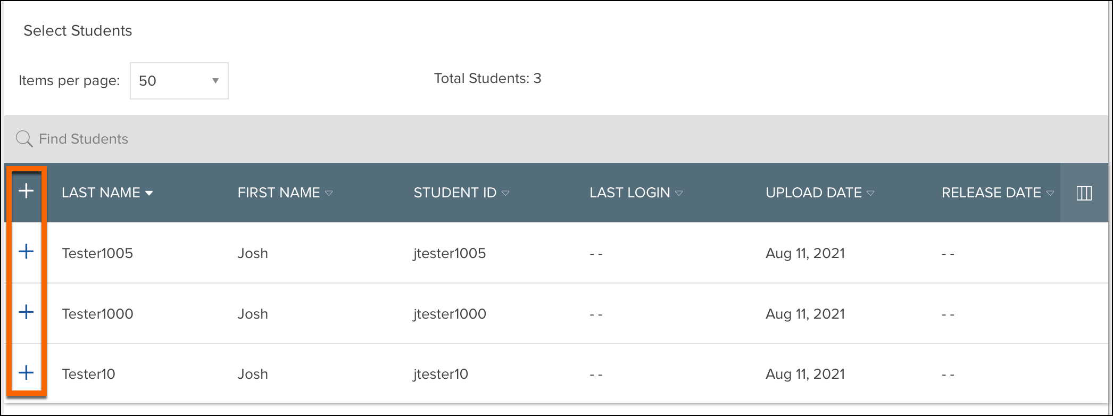Click the Select Students heading

[x=77, y=30]
